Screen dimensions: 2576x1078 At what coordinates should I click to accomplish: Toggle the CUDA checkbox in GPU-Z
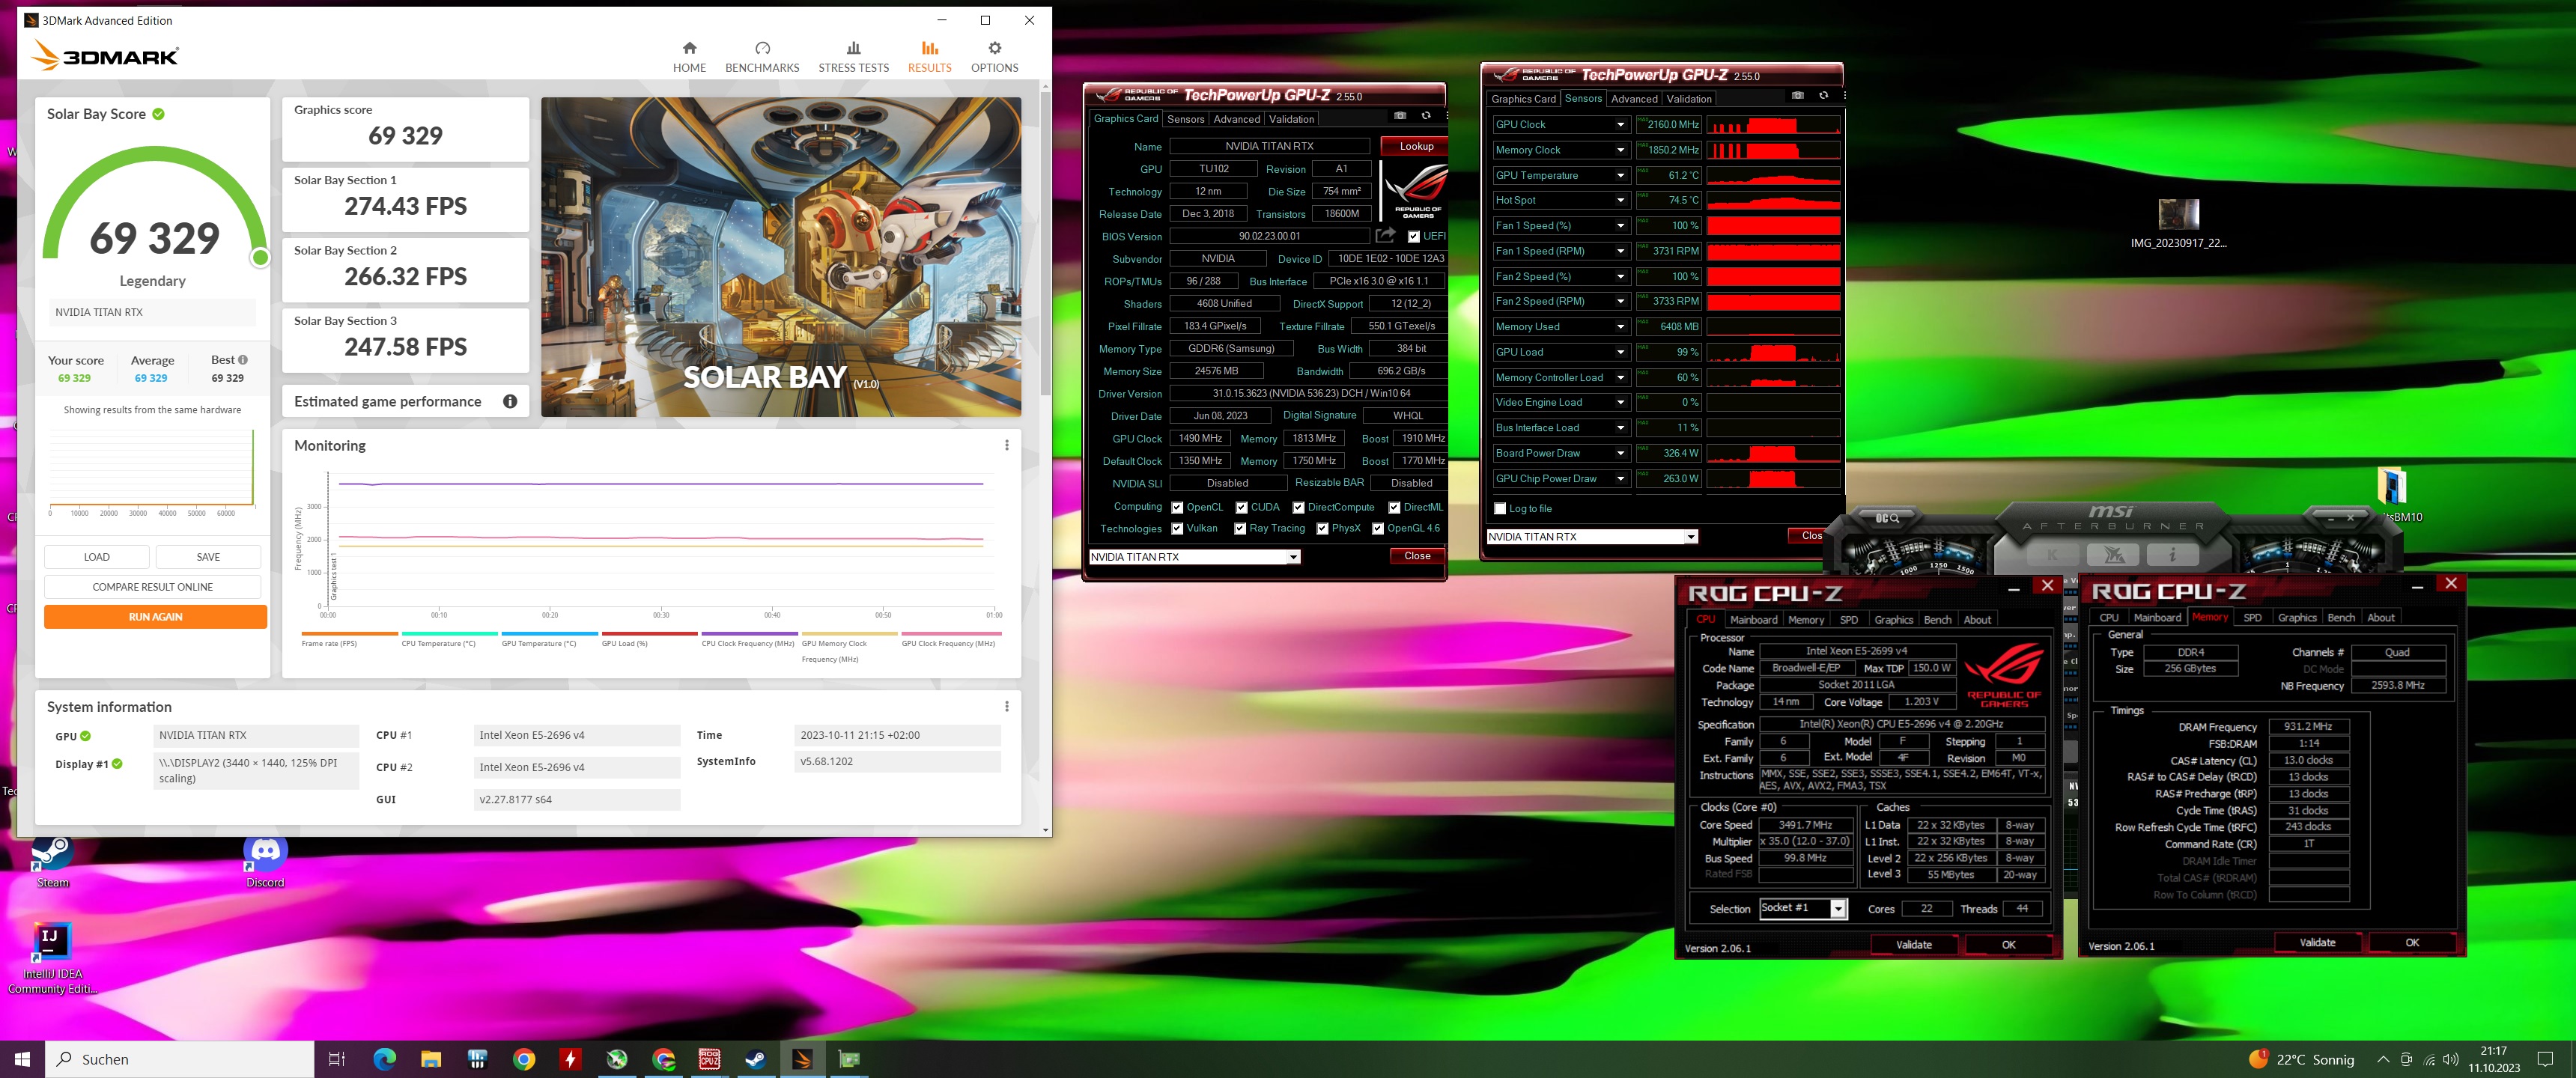click(x=1241, y=508)
